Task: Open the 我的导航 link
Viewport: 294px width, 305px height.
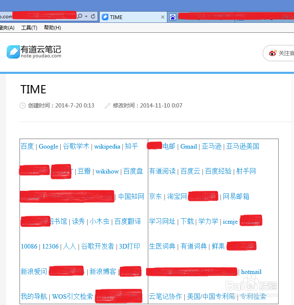Action: pos(34,296)
